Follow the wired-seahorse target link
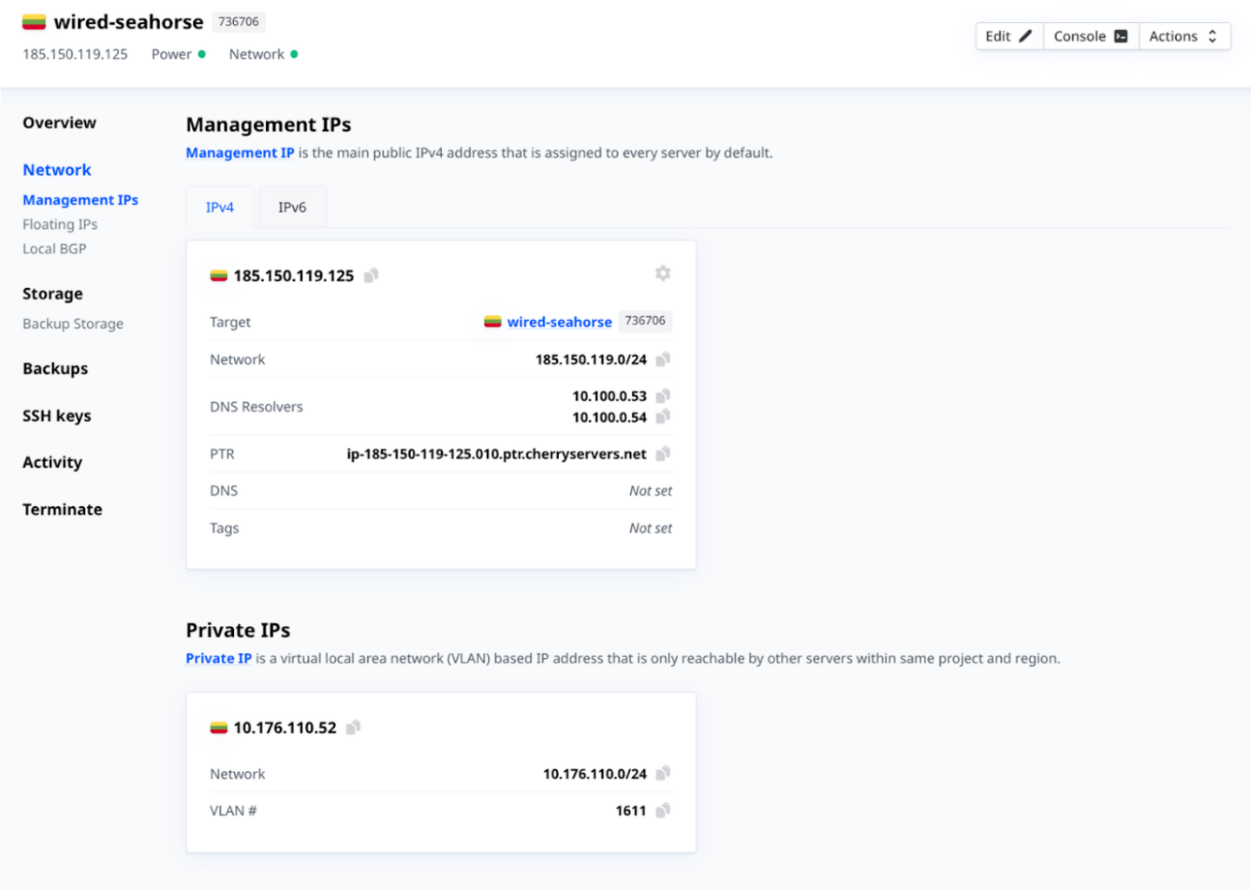This screenshot has width=1251, height=890. [x=559, y=322]
